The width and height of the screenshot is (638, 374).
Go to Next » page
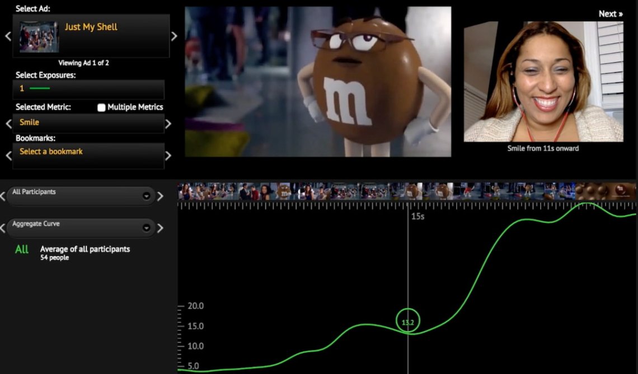point(610,14)
